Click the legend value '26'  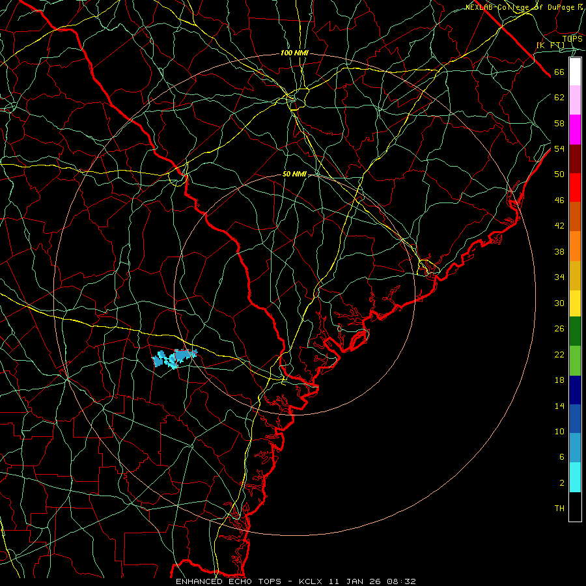559,329
